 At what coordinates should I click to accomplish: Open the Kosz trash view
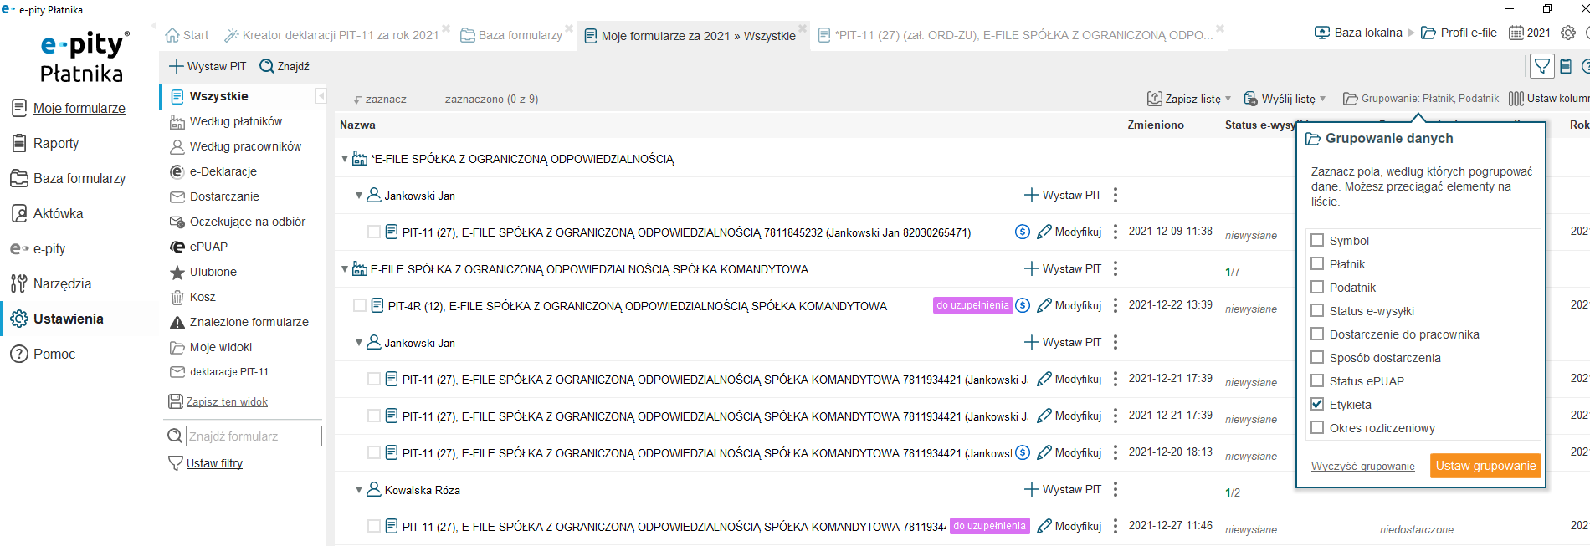[193, 297]
